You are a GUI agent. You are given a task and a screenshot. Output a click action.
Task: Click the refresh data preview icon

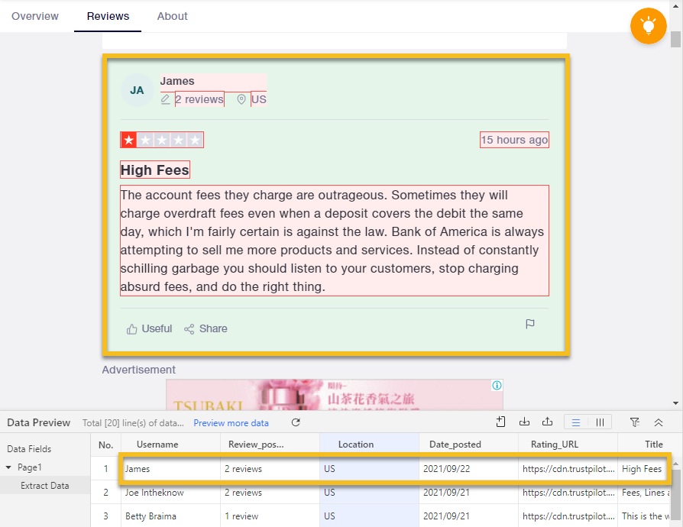pyautogui.click(x=296, y=422)
